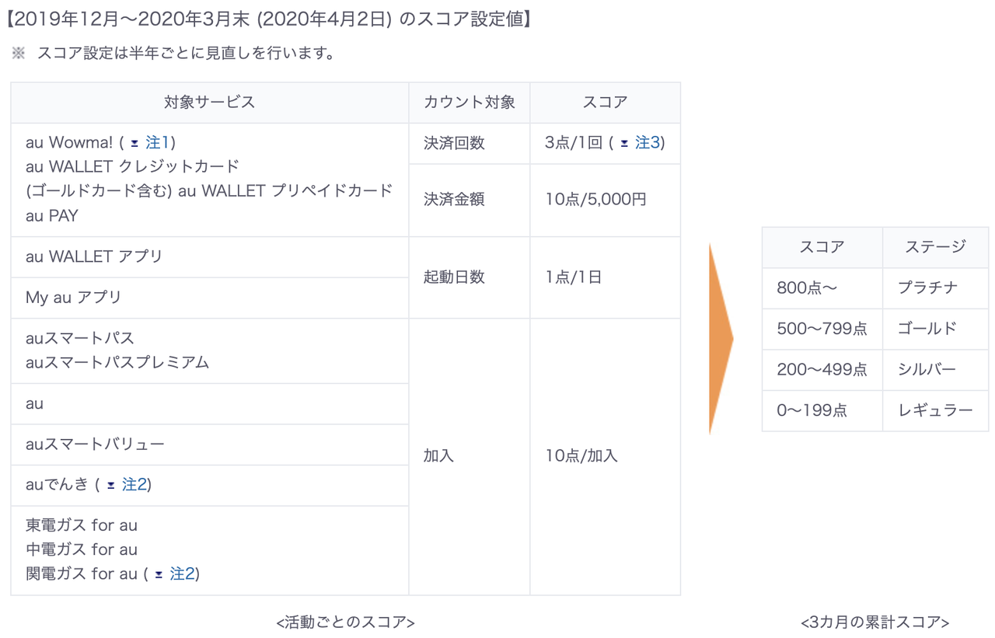Select the auスマートバリュー row

click(210, 445)
